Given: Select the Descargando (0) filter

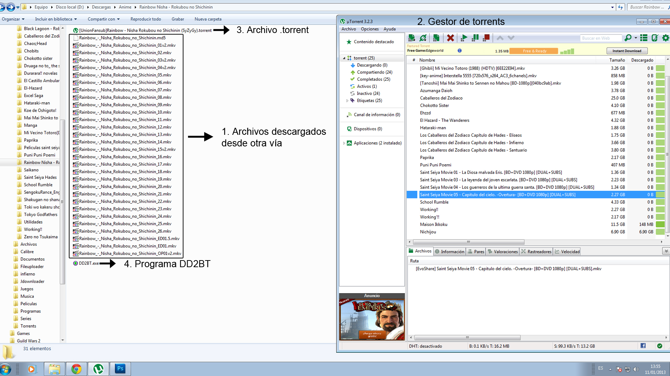Looking at the screenshot, I should click(x=372, y=65).
